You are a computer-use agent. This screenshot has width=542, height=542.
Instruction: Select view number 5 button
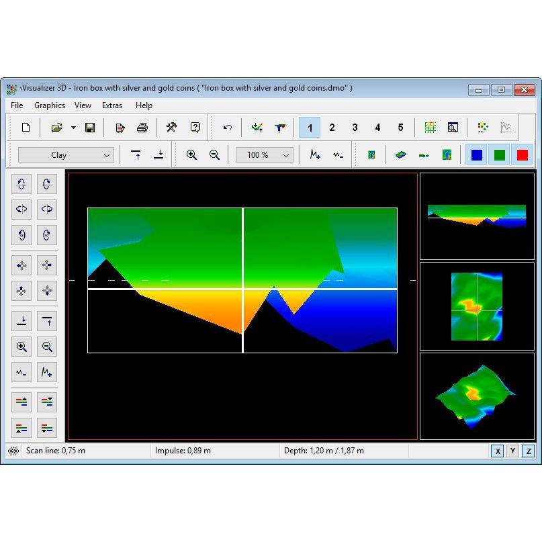[400, 128]
